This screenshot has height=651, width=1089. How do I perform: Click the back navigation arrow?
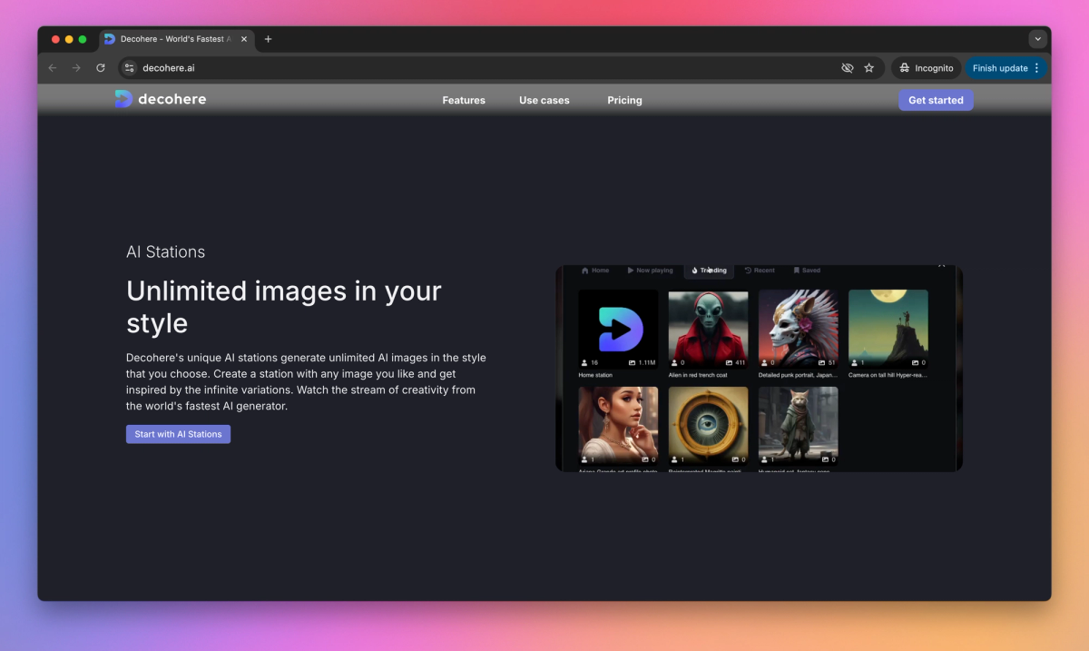53,68
